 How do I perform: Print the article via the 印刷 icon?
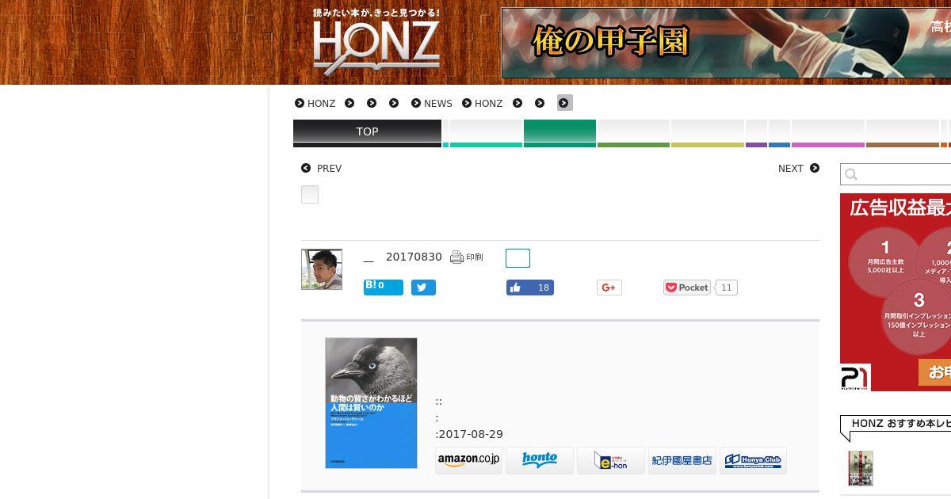tap(466, 257)
